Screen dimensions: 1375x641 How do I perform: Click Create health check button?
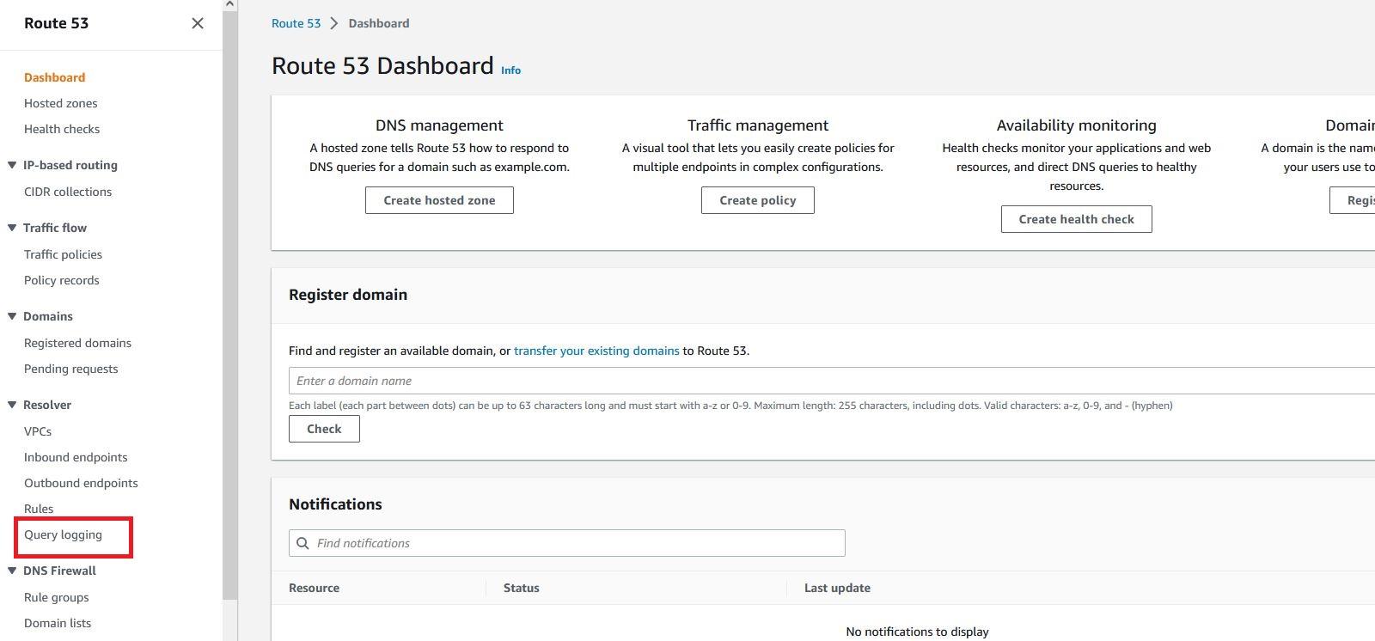1076,219
